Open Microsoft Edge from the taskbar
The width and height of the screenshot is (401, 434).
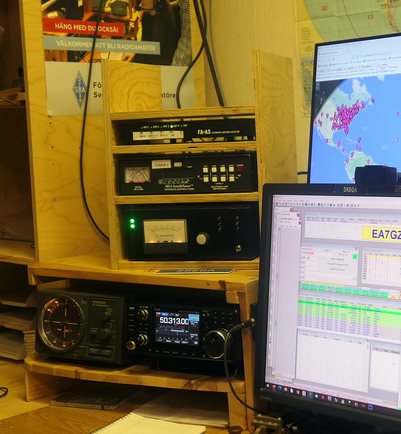[x=280, y=387]
